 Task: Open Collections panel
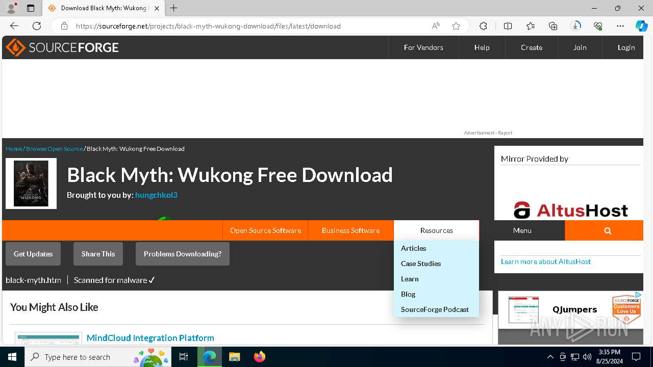coord(553,26)
